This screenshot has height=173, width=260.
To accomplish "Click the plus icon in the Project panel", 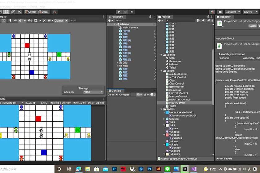I will (x=159, y=21).
